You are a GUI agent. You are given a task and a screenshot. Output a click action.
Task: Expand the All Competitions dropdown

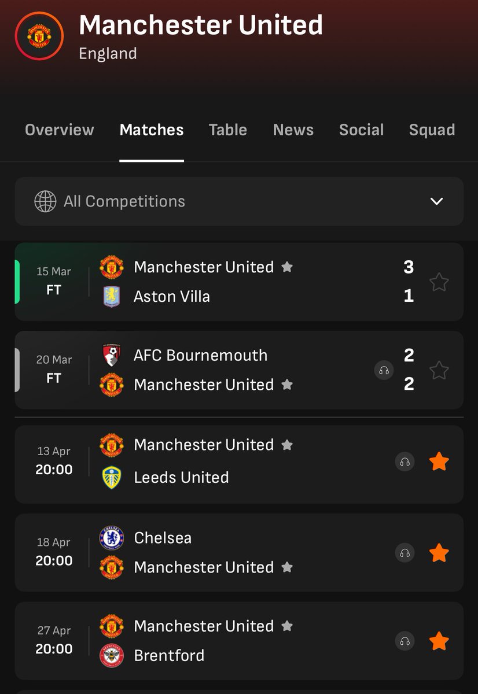(x=239, y=201)
